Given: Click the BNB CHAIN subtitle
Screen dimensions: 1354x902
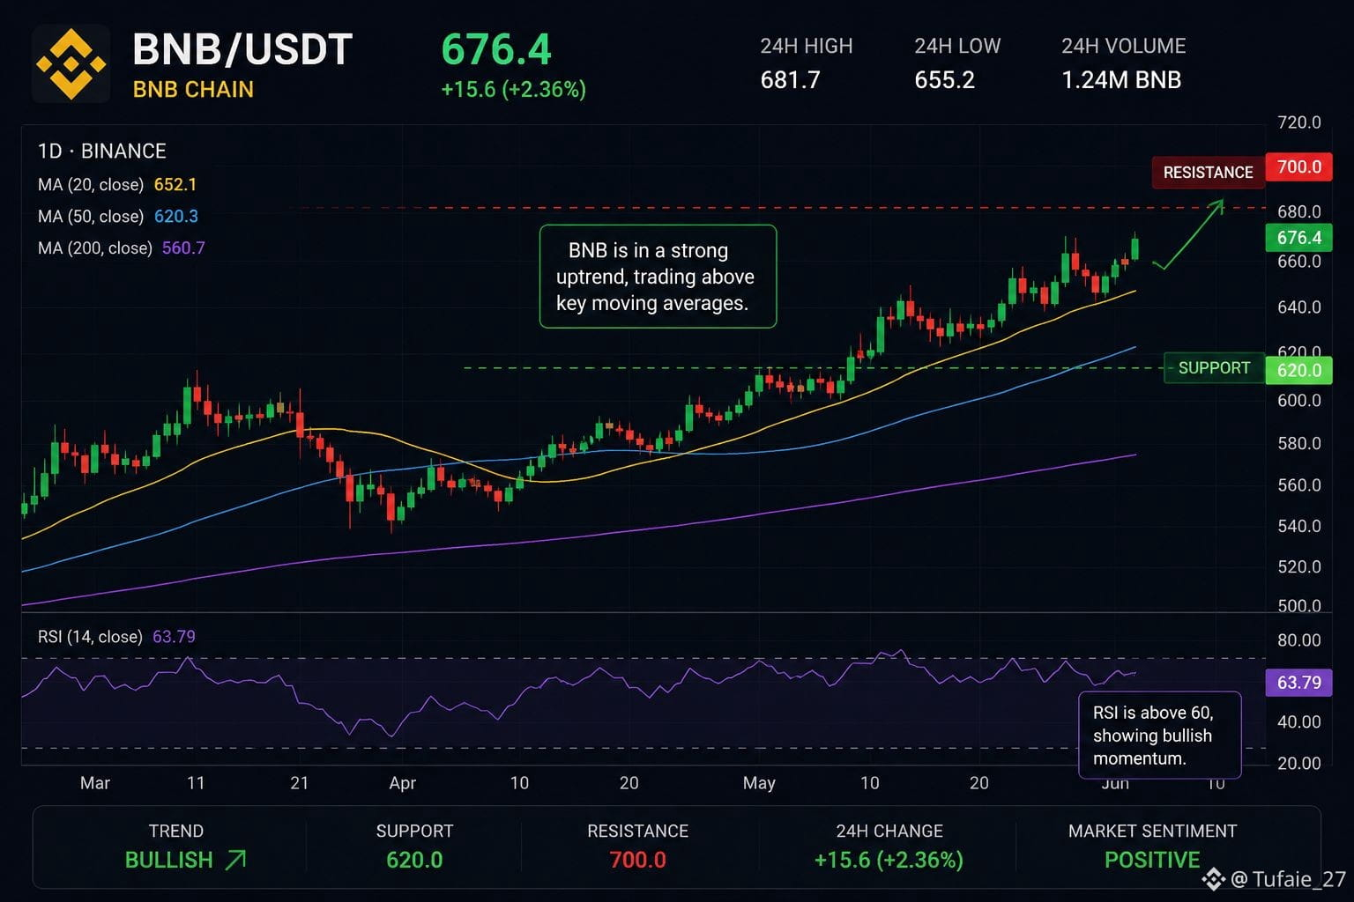Looking at the screenshot, I should coord(193,90).
